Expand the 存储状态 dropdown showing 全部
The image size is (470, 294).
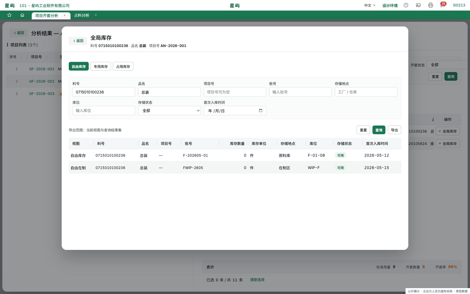point(169,111)
